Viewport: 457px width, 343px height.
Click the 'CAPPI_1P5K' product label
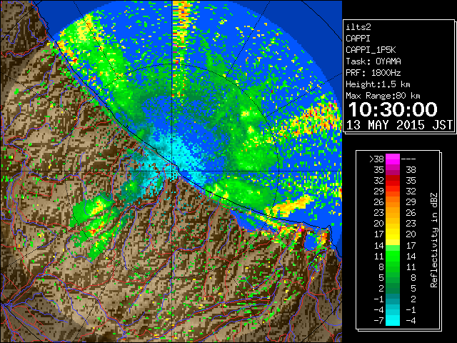[x=371, y=50]
